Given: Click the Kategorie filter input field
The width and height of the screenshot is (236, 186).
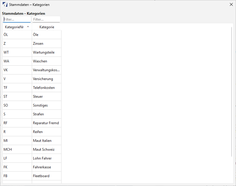Looking at the screenshot, I should coord(46,19).
